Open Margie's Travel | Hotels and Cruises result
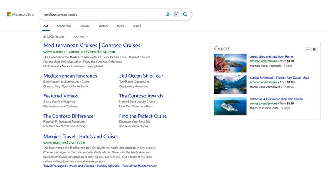328x176 pixels. 81,137
